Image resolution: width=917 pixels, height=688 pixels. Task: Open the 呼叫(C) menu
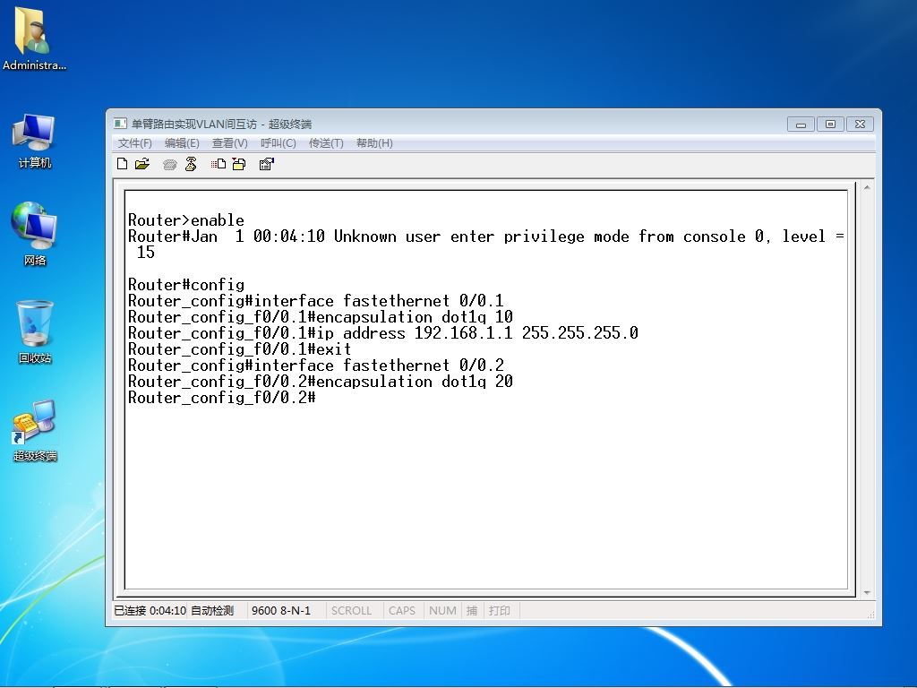(x=279, y=142)
